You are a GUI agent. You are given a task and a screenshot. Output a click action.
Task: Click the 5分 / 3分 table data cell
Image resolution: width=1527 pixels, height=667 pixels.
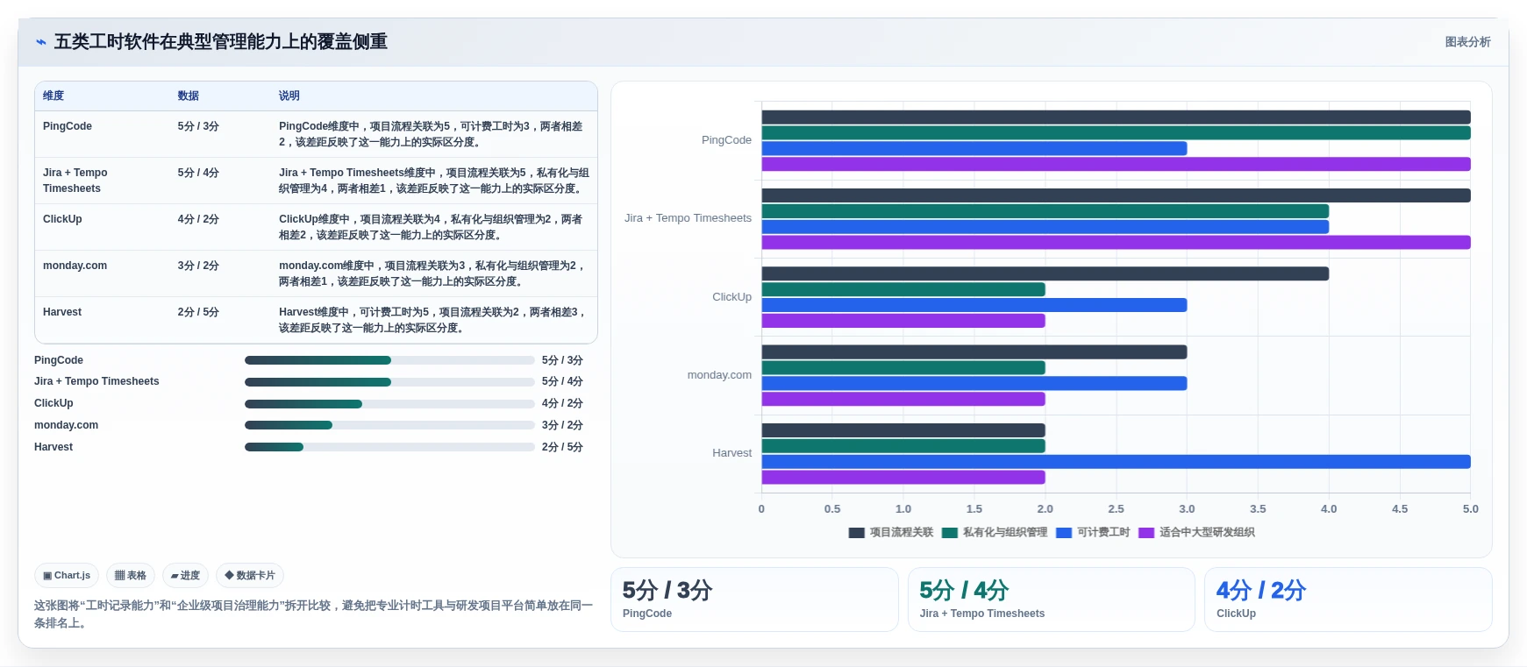pyautogui.click(x=198, y=126)
